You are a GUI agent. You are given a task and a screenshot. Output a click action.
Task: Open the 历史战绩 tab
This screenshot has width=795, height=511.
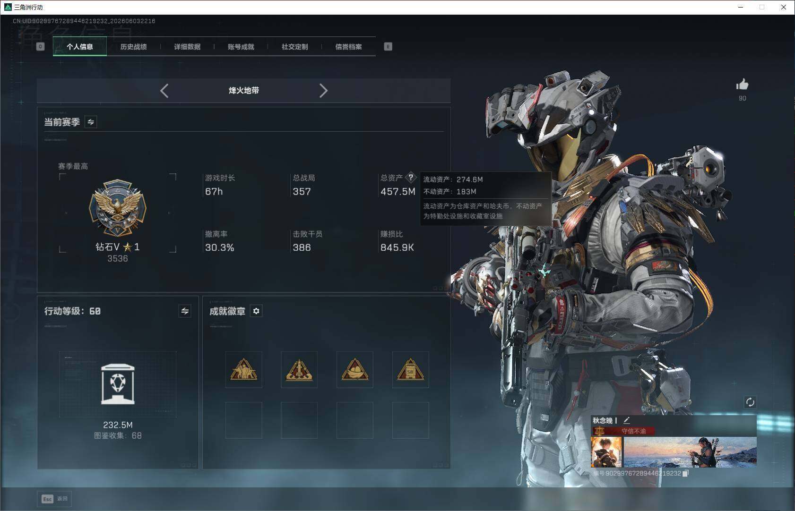click(133, 46)
